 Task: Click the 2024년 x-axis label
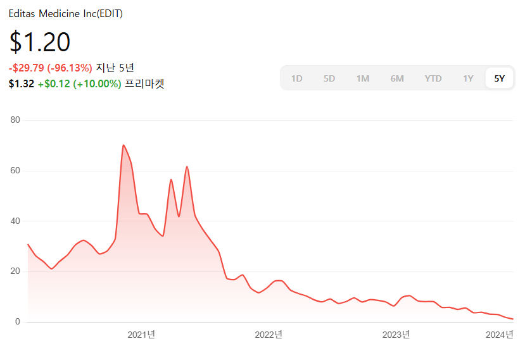(x=500, y=335)
